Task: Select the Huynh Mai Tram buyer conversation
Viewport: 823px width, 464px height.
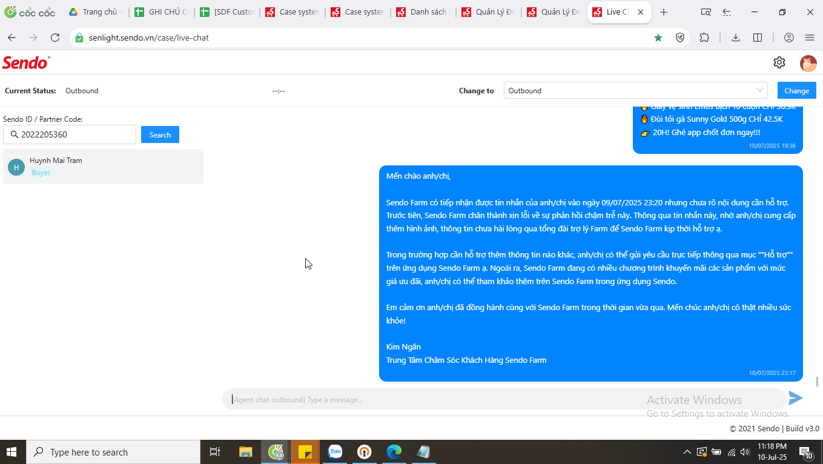Action: [103, 166]
